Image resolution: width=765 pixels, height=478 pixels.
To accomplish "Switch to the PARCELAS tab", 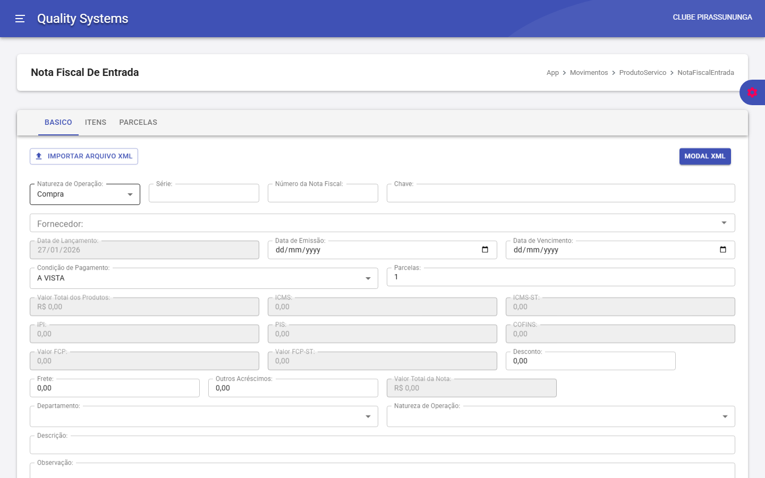I will point(138,122).
